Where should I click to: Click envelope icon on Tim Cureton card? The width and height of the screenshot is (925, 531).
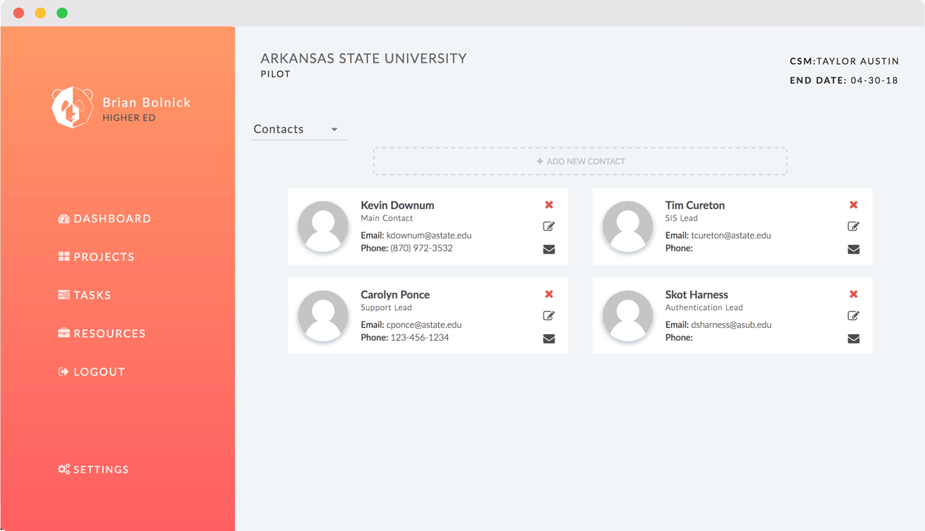tap(853, 249)
